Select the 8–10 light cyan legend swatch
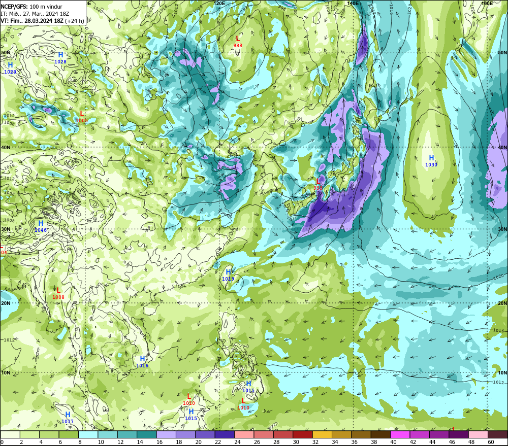The height and width of the screenshot is (446, 508). (x=88, y=434)
